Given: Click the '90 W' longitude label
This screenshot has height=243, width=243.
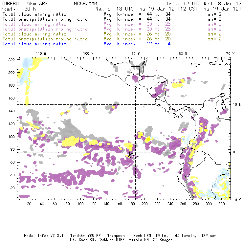Looking at the screenshot, I should (136, 54).
